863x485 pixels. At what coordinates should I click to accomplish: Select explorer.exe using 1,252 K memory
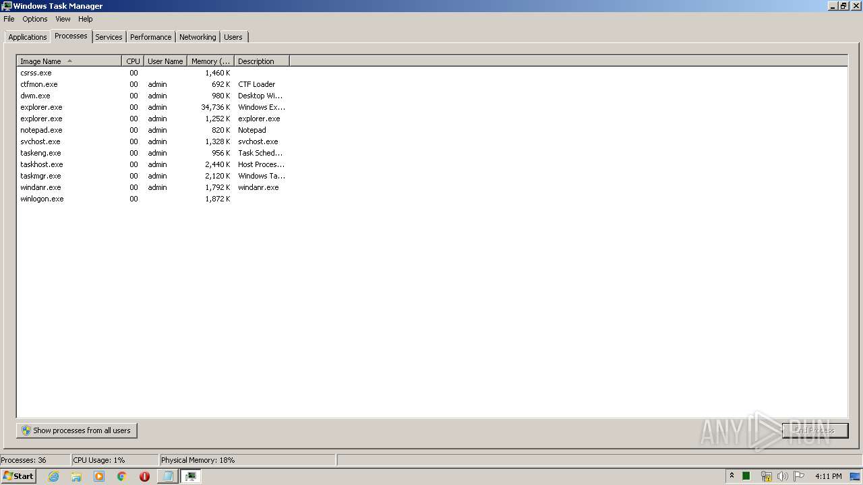[154, 119]
